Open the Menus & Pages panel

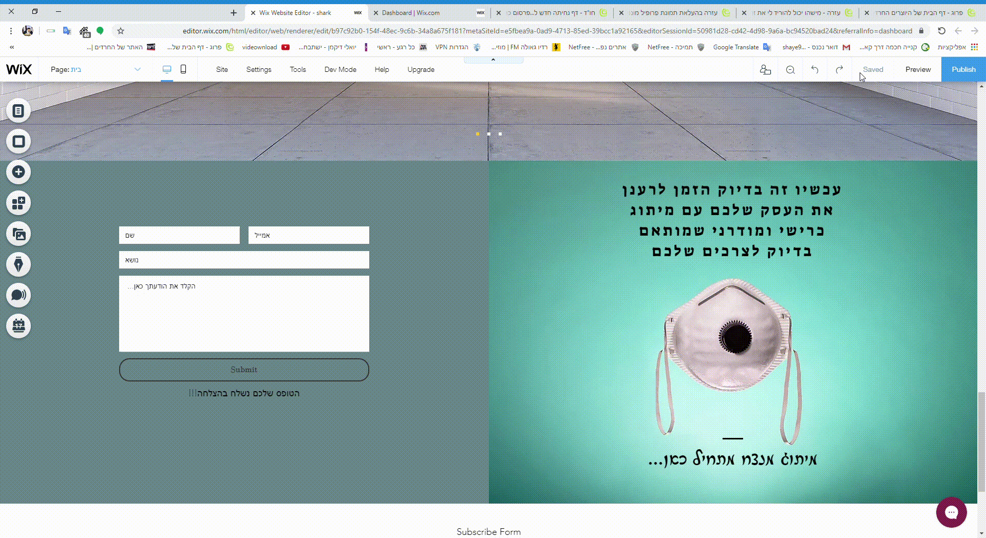pos(18,110)
